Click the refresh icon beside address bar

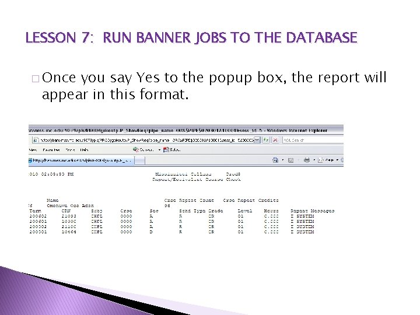266,140
